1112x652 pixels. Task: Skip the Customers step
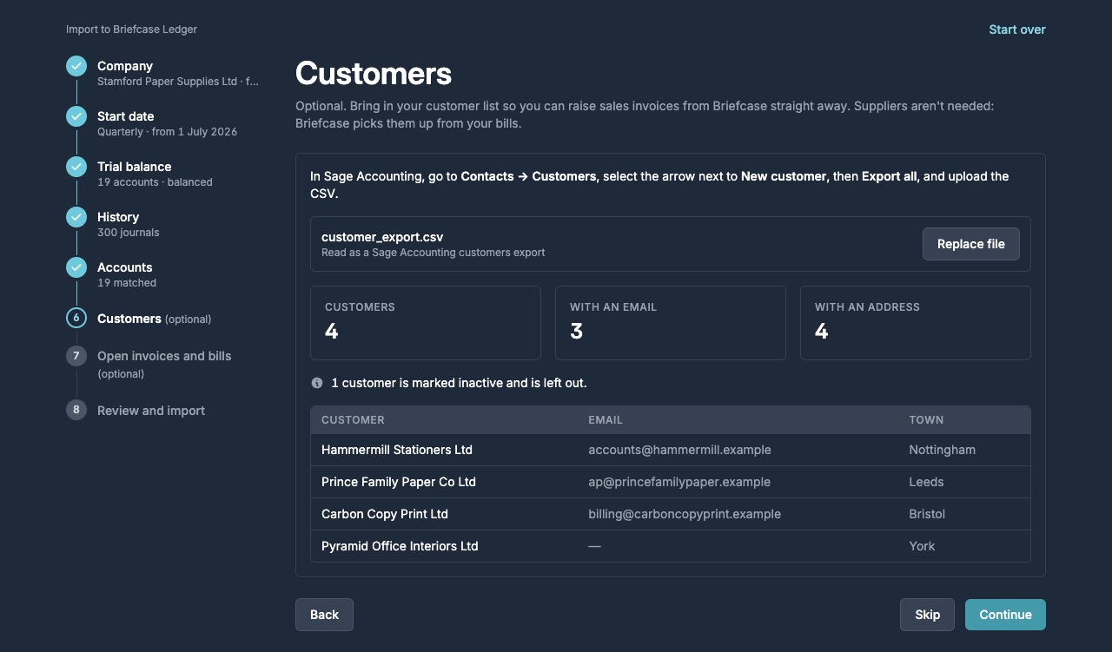[928, 615]
